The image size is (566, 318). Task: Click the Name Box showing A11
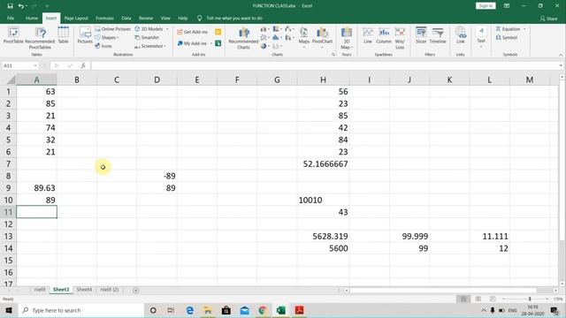click(19, 65)
